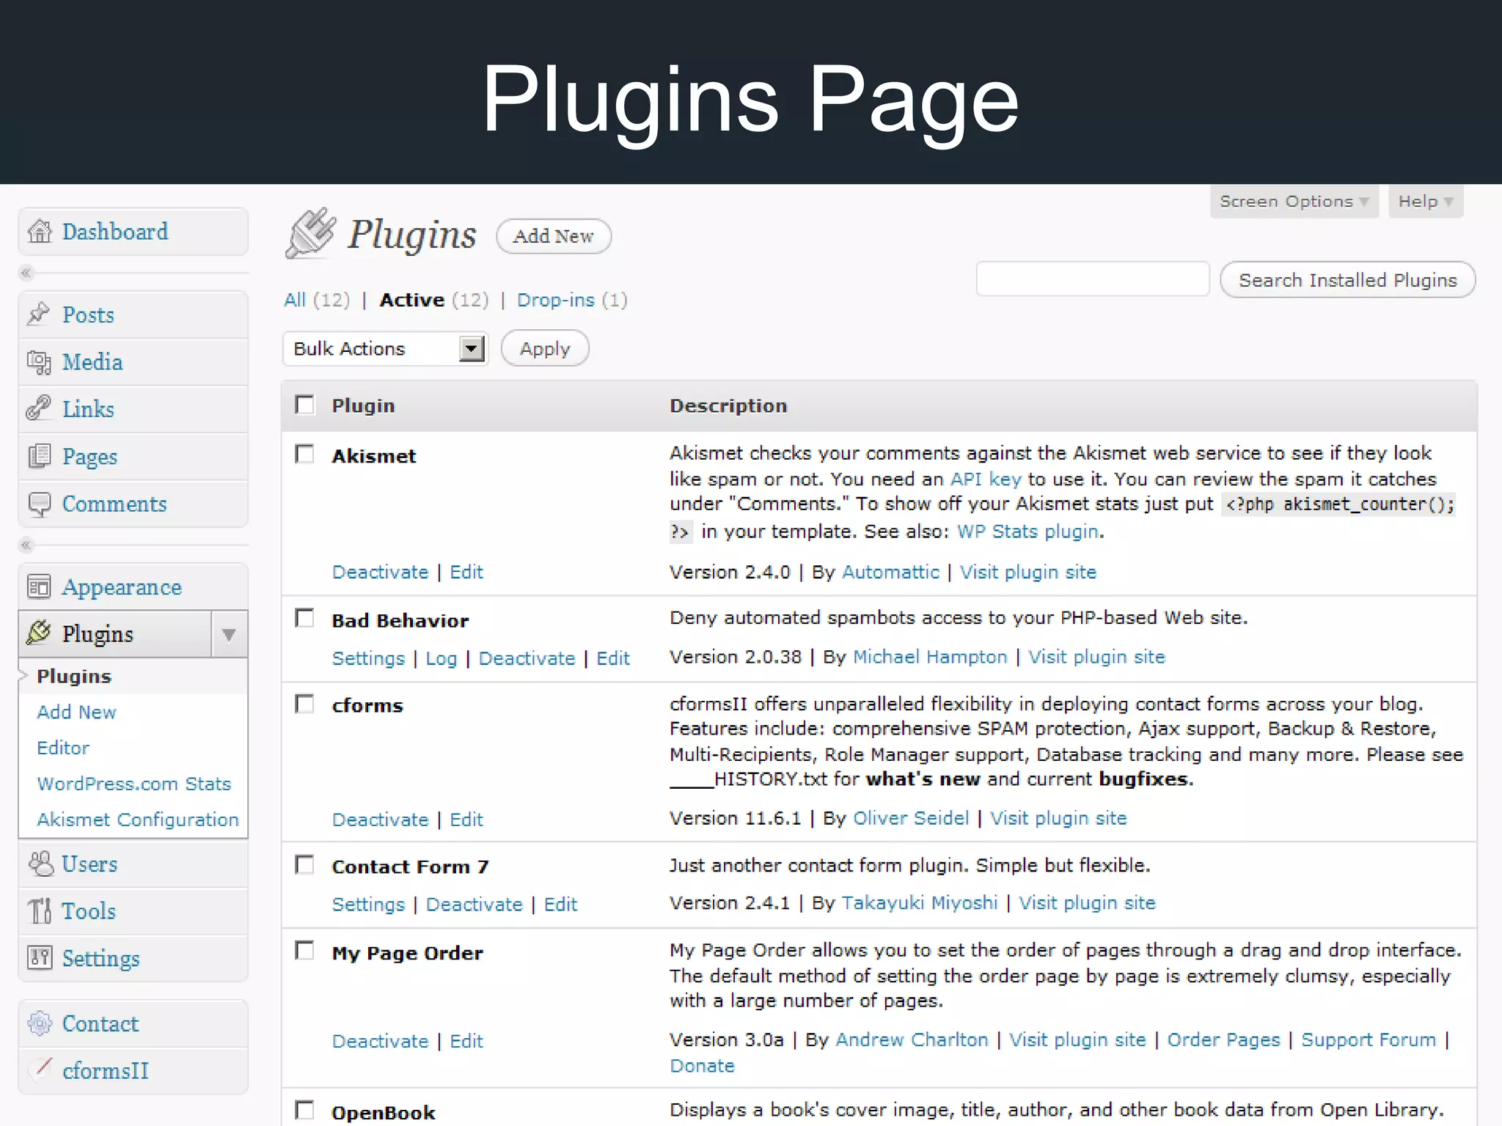Collapse the Plugins sidebar menu arrow
The height and width of the screenshot is (1126, 1502).
click(x=229, y=634)
